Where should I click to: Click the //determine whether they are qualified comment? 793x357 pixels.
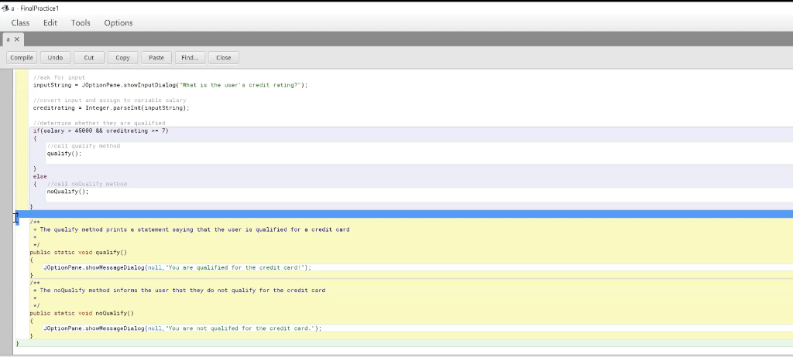tap(99, 123)
